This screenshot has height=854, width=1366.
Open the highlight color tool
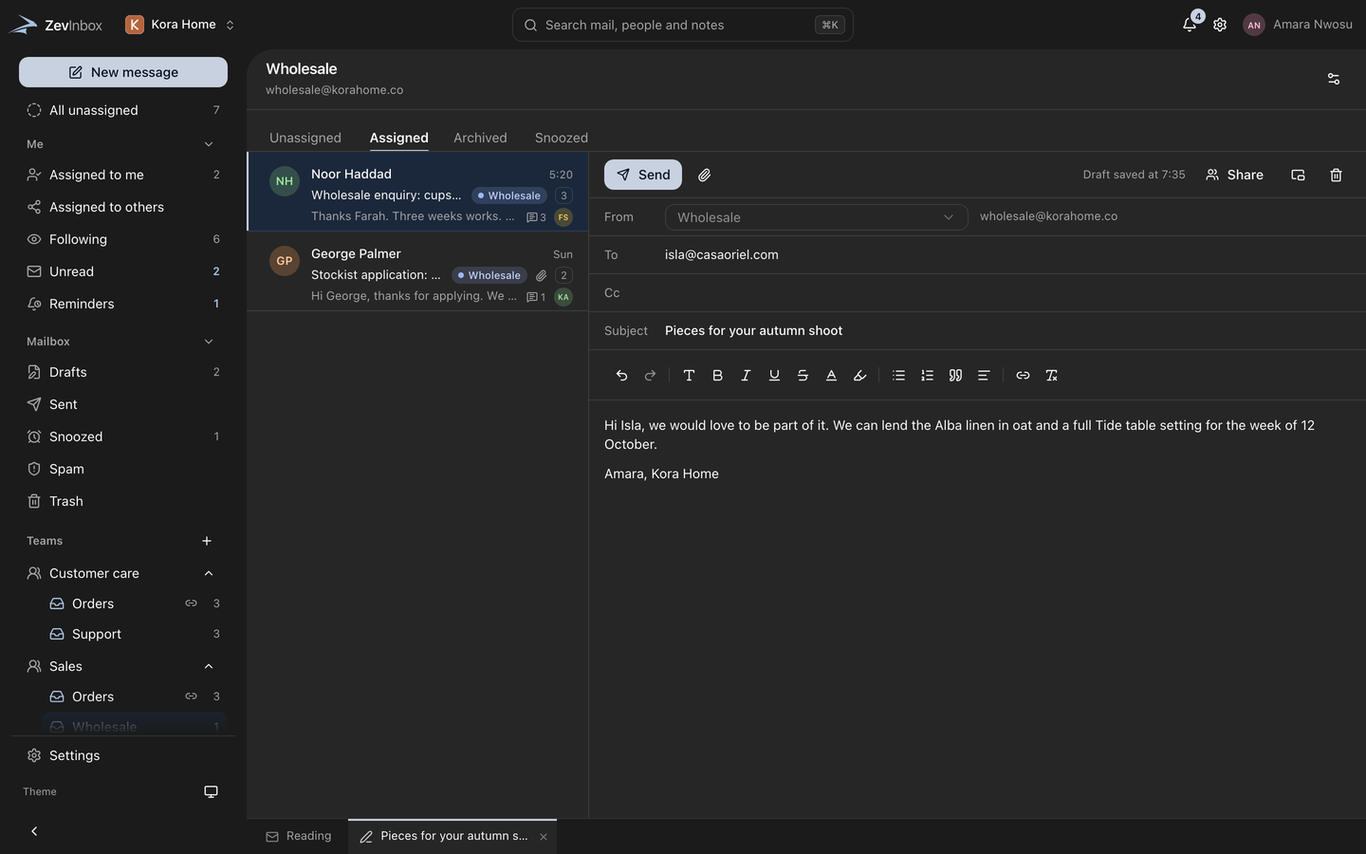pos(859,376)
